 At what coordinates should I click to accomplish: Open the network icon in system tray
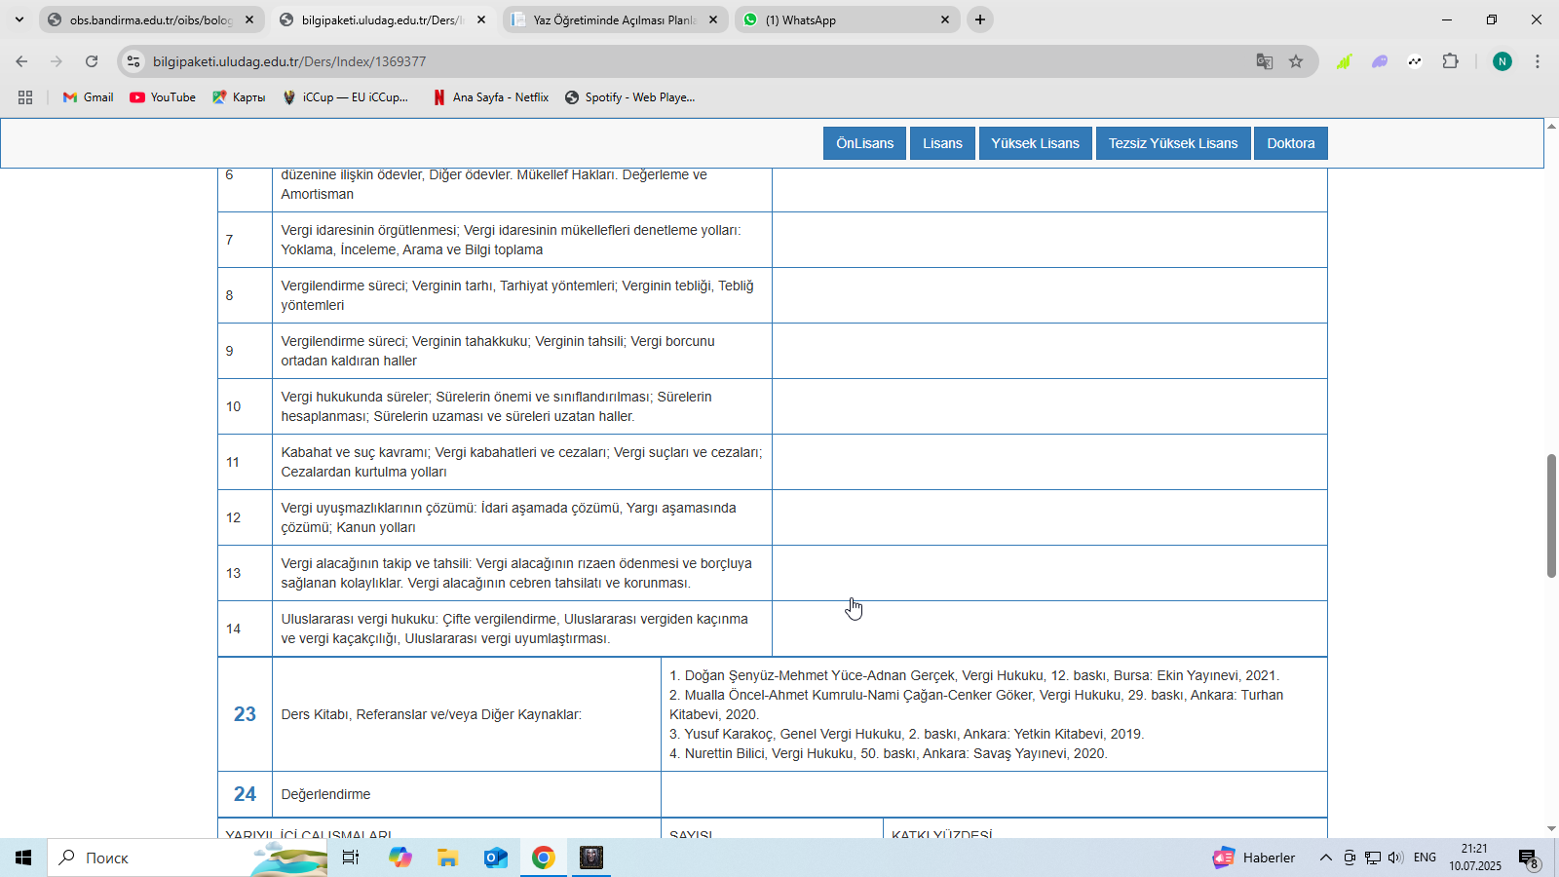click(x=1373, y=858)
